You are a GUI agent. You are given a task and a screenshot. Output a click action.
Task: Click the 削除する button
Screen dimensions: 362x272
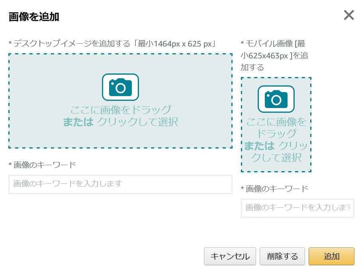pos(282,256)
